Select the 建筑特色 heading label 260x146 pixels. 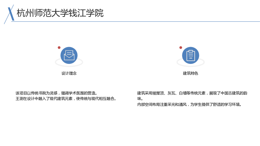pyautogui.click(x=190, y=73)
